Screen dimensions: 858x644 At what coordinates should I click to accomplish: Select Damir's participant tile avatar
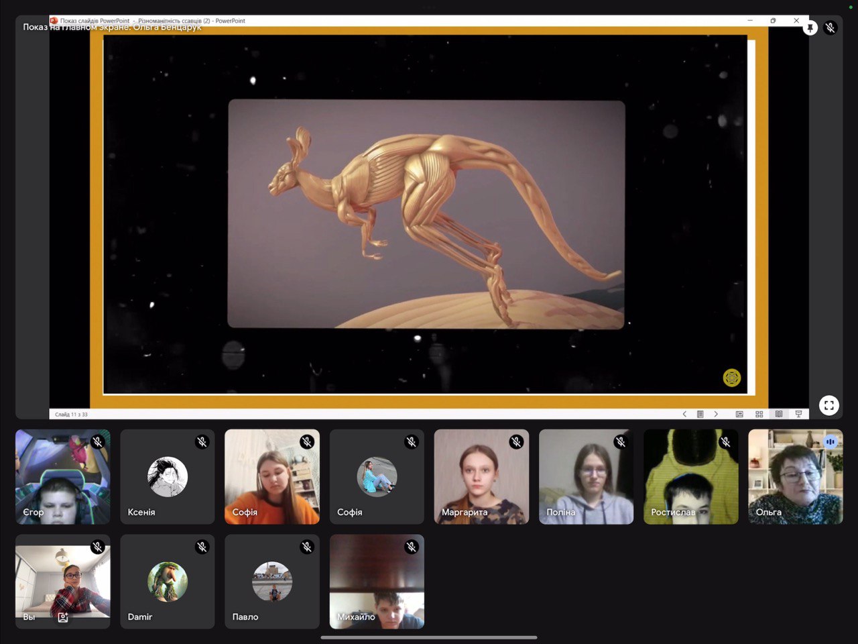click(x=168, y=581)
